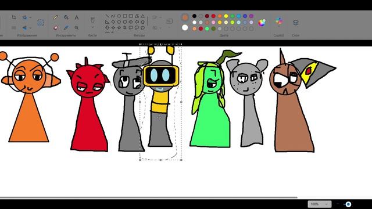Image resolution: width=372 pixels, height=209 pixels.
Task: Pick the Pentagon shape
Action: [119, 22]
